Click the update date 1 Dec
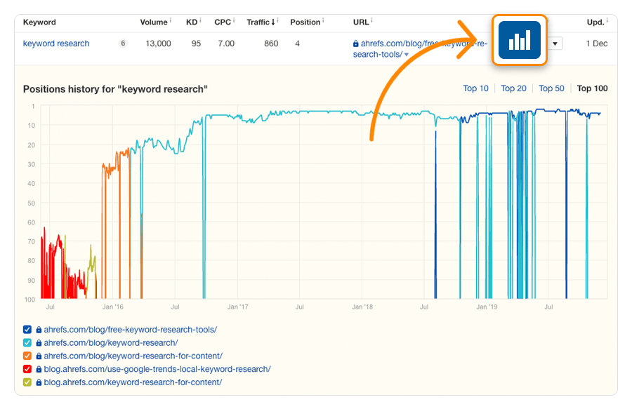632x409 pixels. 596,43
